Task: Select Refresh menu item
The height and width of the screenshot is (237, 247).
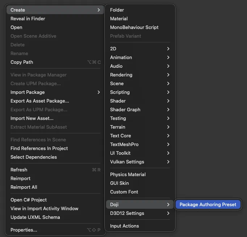Action: pos(55,170)
